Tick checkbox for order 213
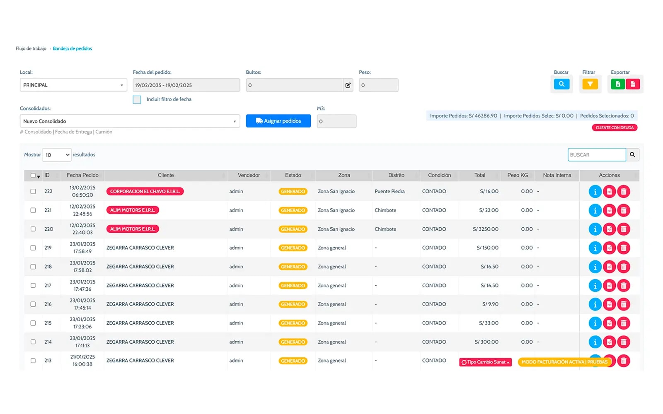 pos(33,361)
